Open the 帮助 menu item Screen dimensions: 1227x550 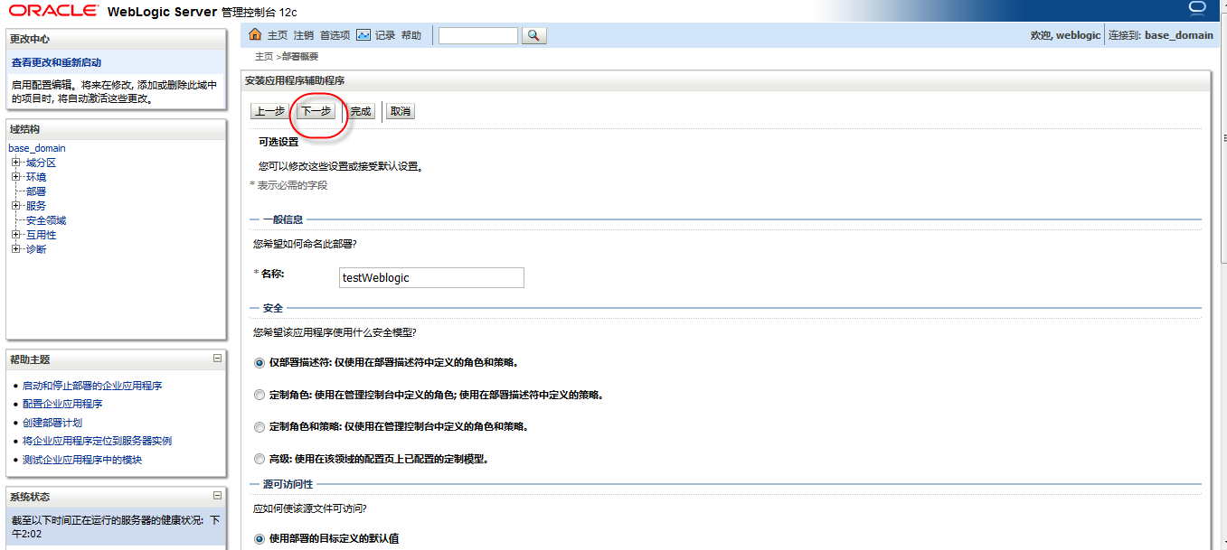(x=411, y=35)
